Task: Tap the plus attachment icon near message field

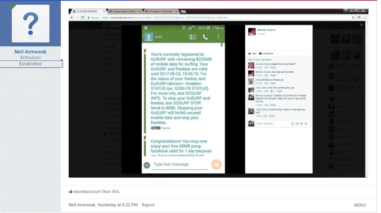Action: coord(147,165)
